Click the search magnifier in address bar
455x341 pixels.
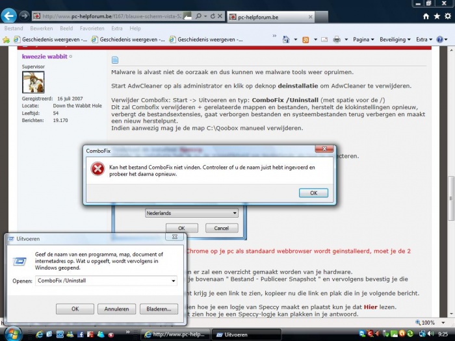(198, 16)
